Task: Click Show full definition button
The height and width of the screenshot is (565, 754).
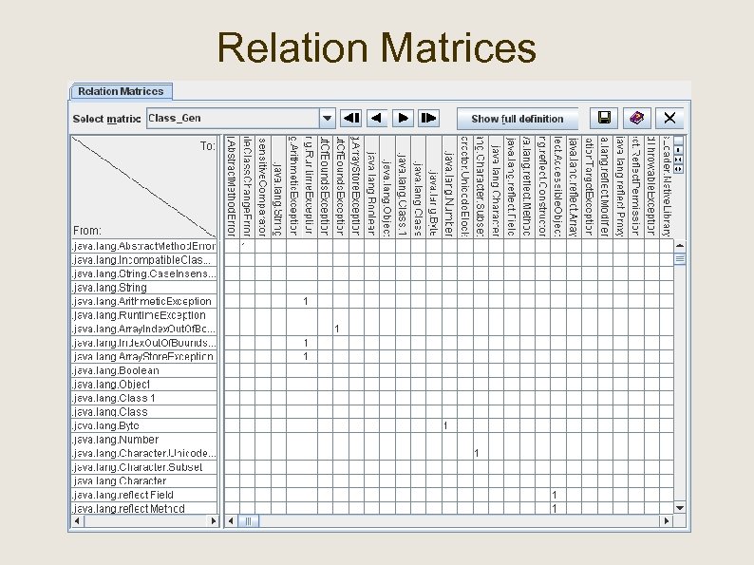Action: coord(518,119)
